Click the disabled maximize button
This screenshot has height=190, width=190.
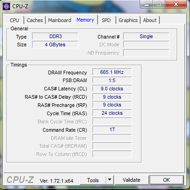tap(159, 4)
